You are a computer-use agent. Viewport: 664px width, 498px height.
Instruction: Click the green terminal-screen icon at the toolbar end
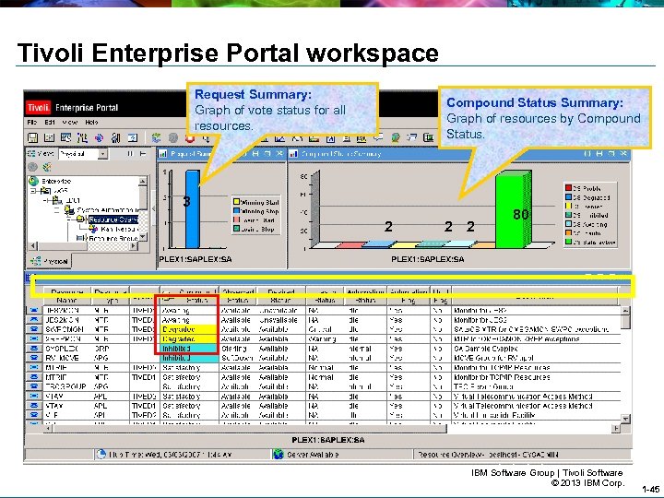click(x=429, y=137)
